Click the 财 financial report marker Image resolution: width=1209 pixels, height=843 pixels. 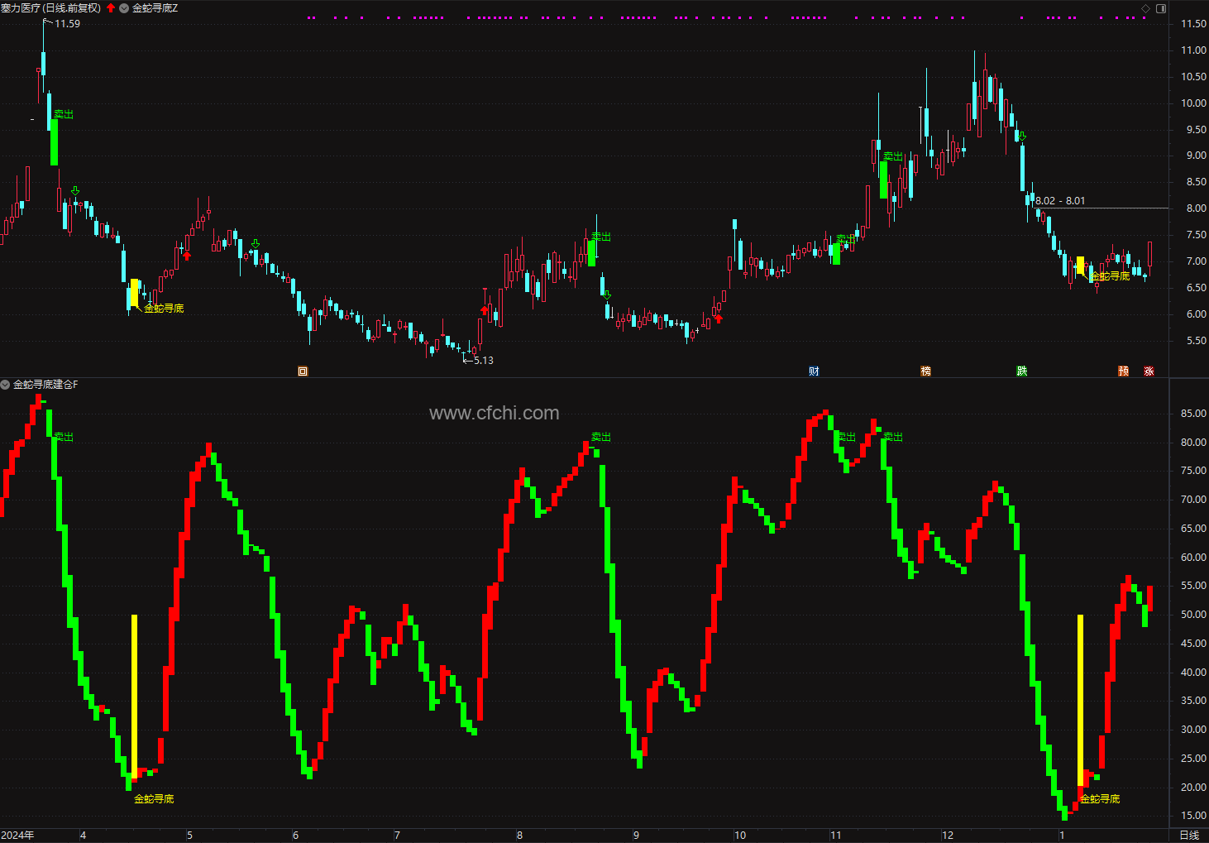click(814, 371)
